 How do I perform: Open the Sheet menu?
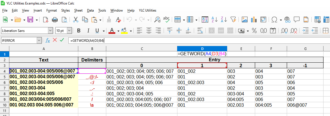coord(78,10)
